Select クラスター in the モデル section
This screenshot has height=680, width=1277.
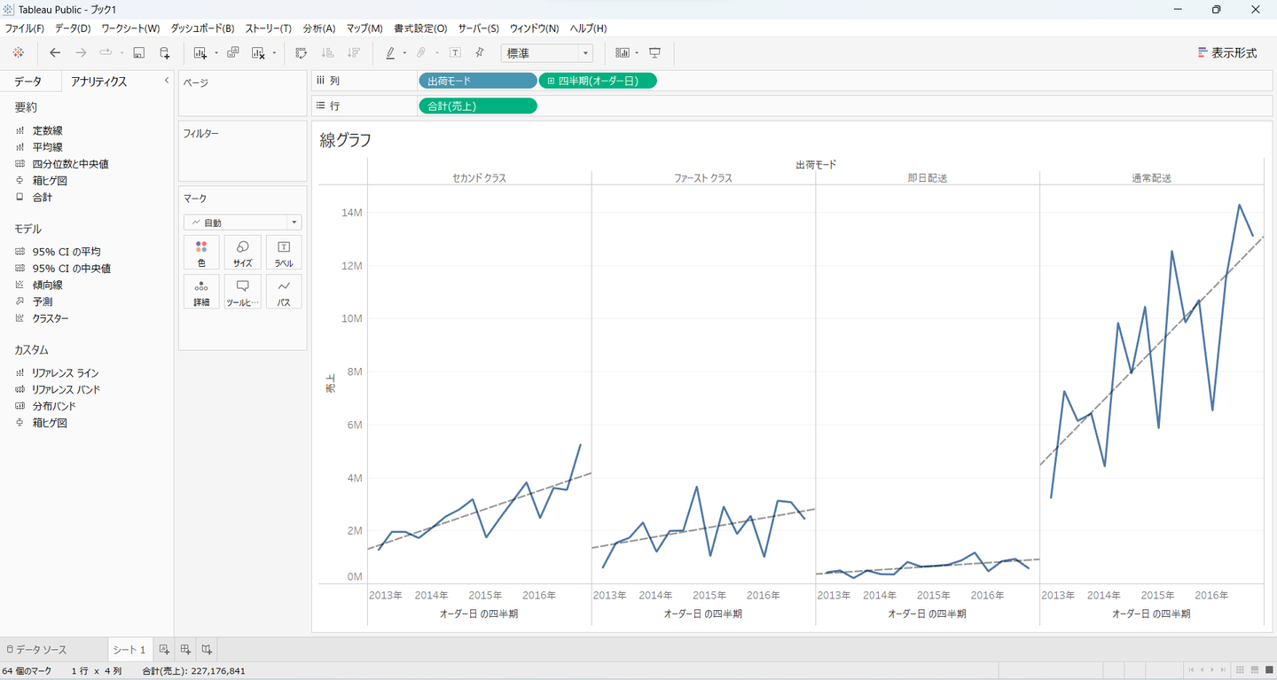pos(51,318)
